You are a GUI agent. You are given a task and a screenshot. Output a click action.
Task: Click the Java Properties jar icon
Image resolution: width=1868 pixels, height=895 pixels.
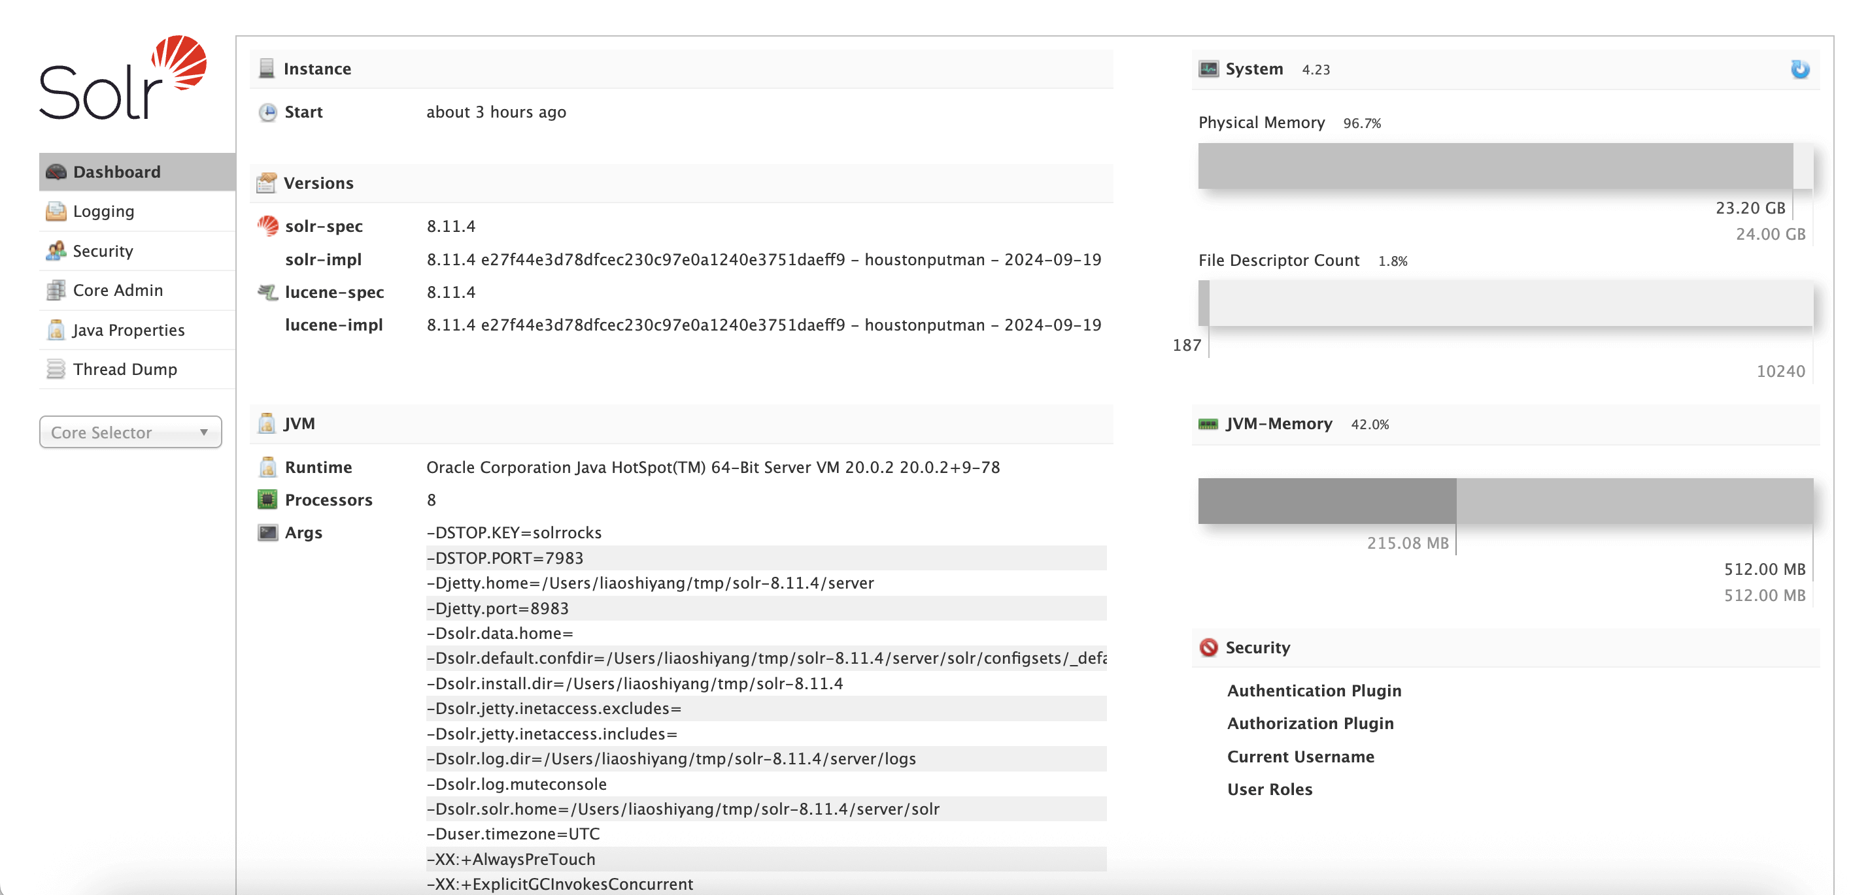56,330
